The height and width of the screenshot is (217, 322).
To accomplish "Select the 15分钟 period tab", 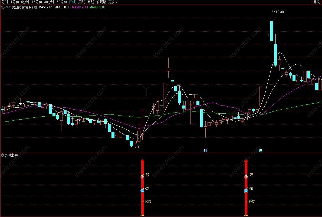I will [37, 2].
